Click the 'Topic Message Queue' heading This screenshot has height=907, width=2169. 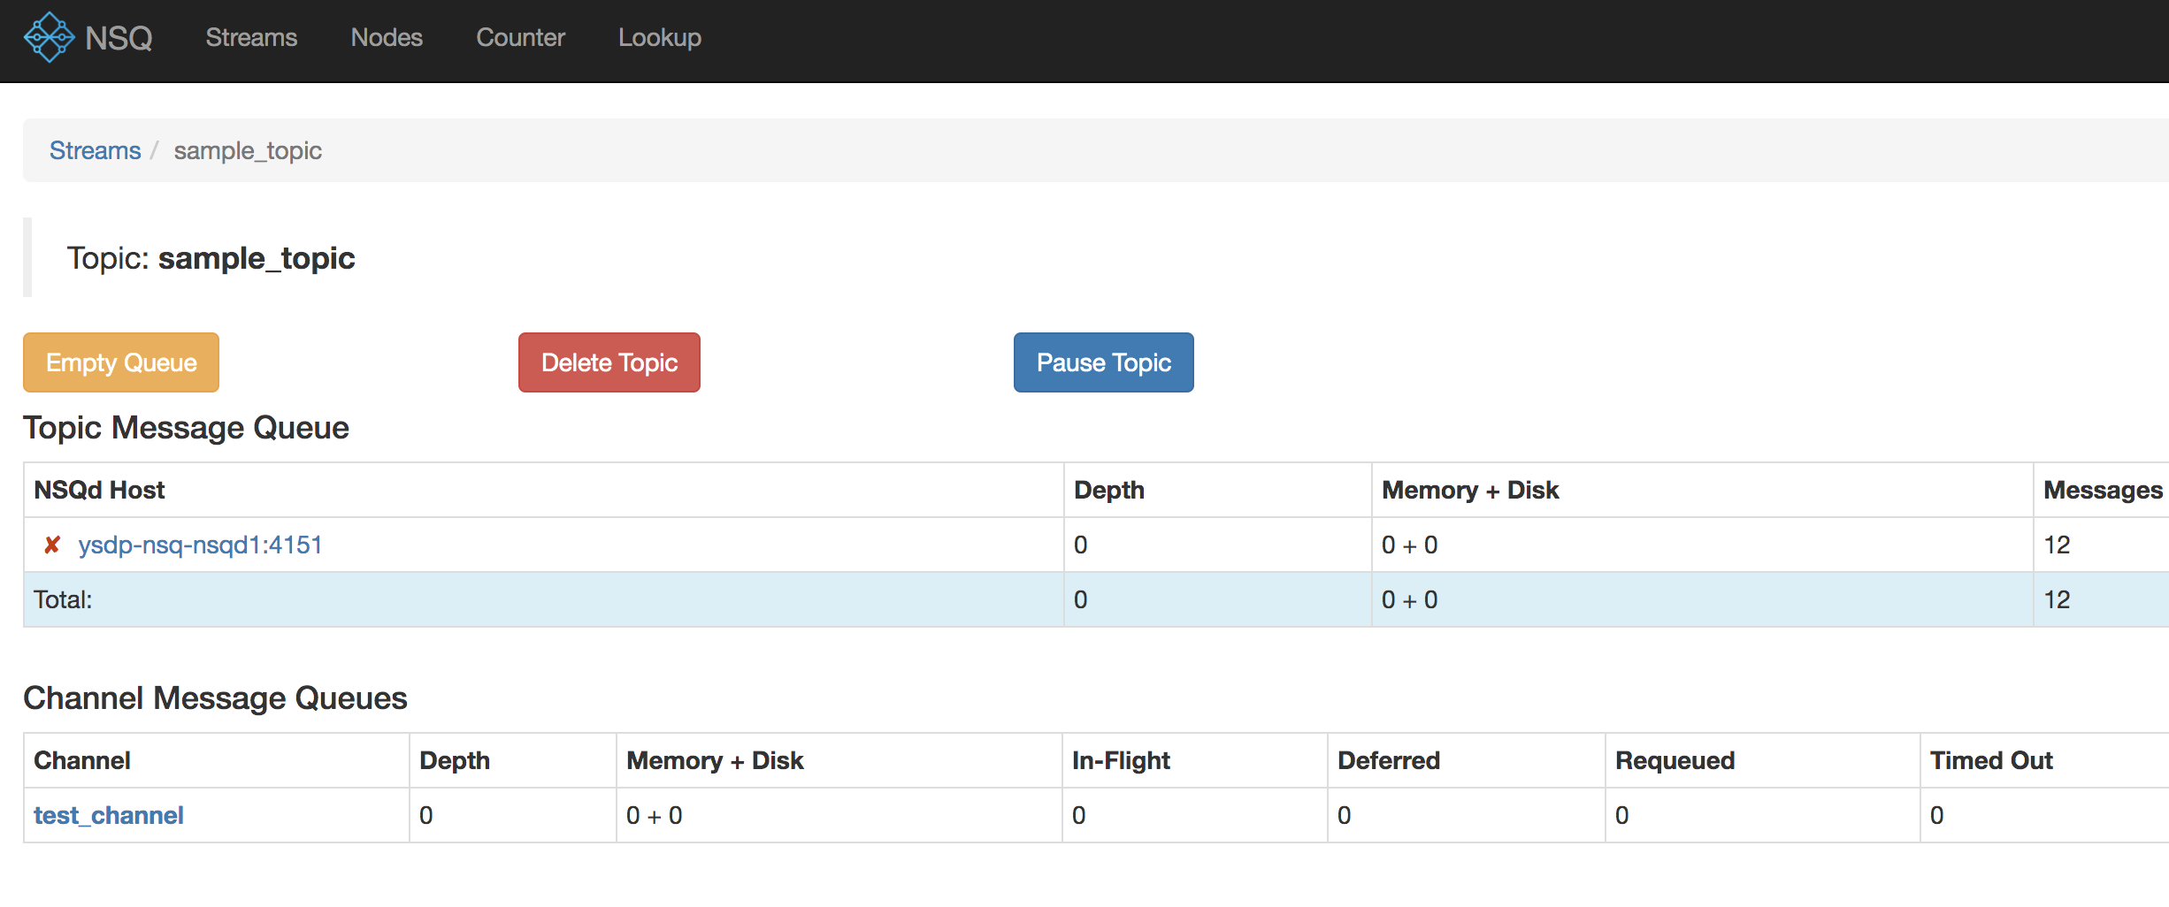click(186, 428)
